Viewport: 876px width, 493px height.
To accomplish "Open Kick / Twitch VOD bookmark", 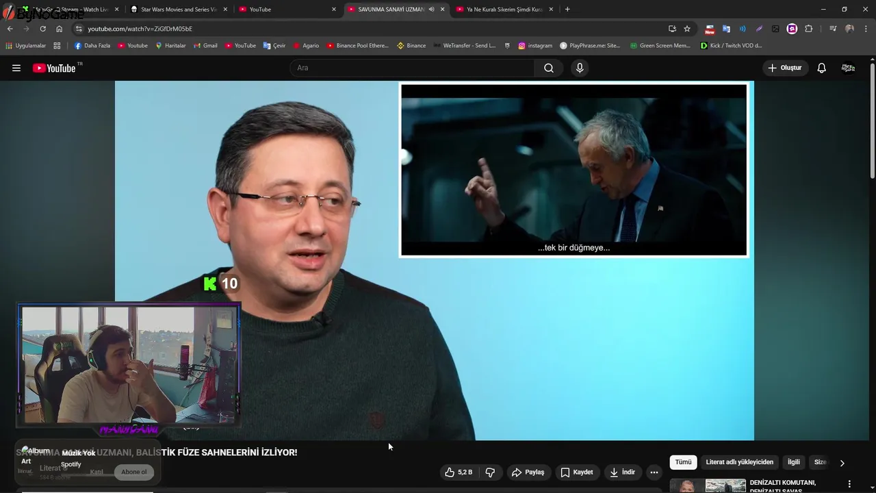I will [x=731, y=46].
